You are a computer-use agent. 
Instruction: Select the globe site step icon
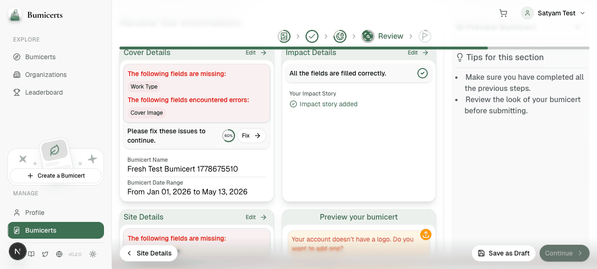[x=340, y=36]
